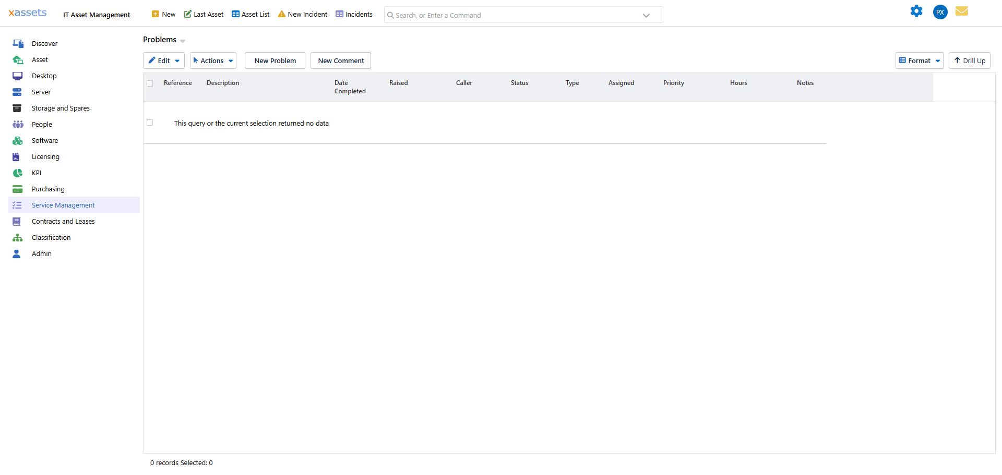Check the empty row checkbox
The image size is (1002, 475).
click(x=150, y=123)
